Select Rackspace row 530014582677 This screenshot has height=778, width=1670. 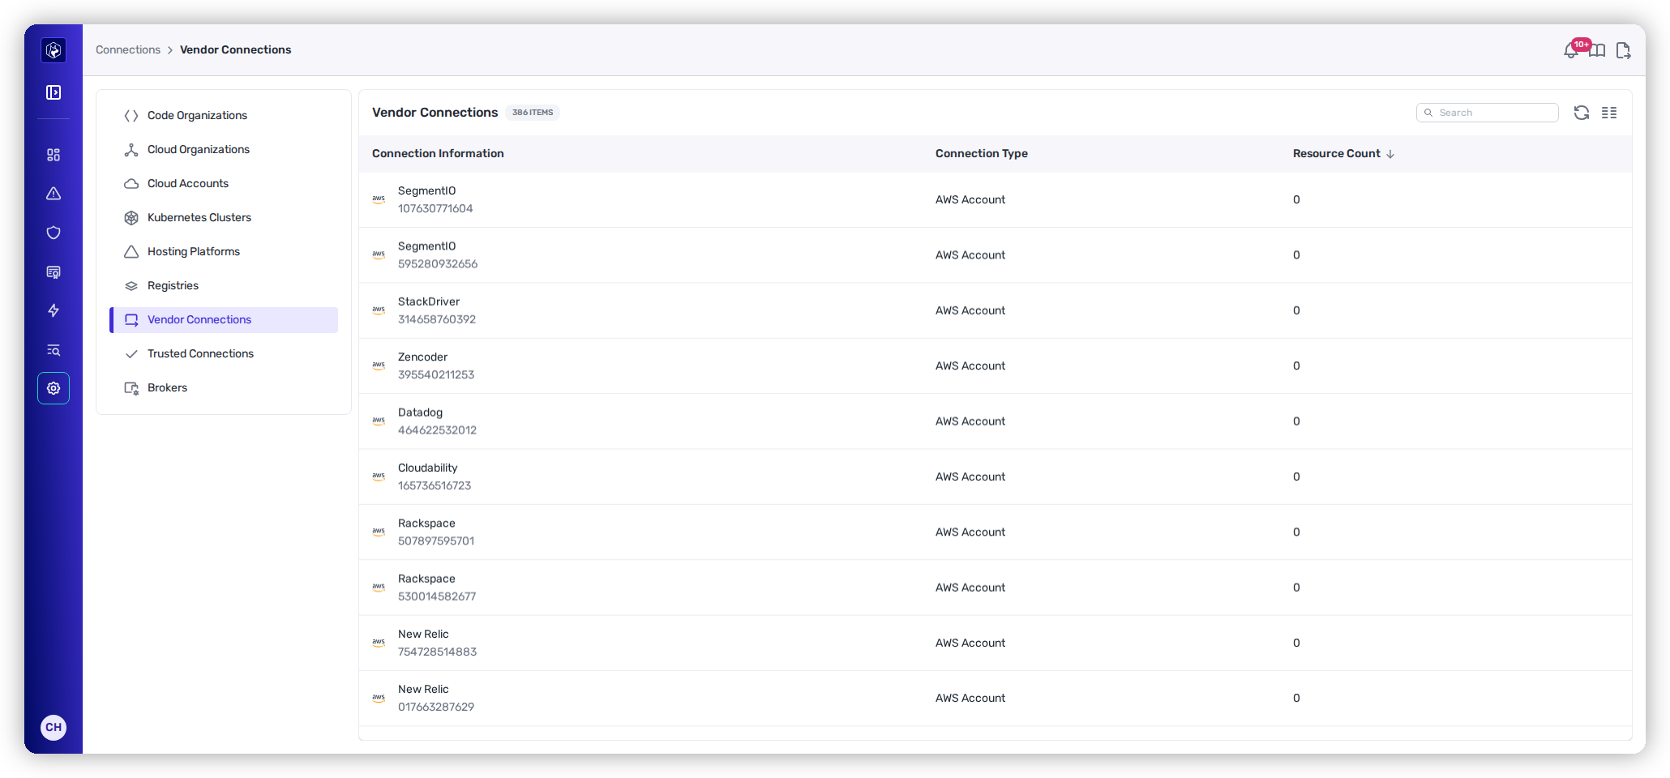coord(995,588)
